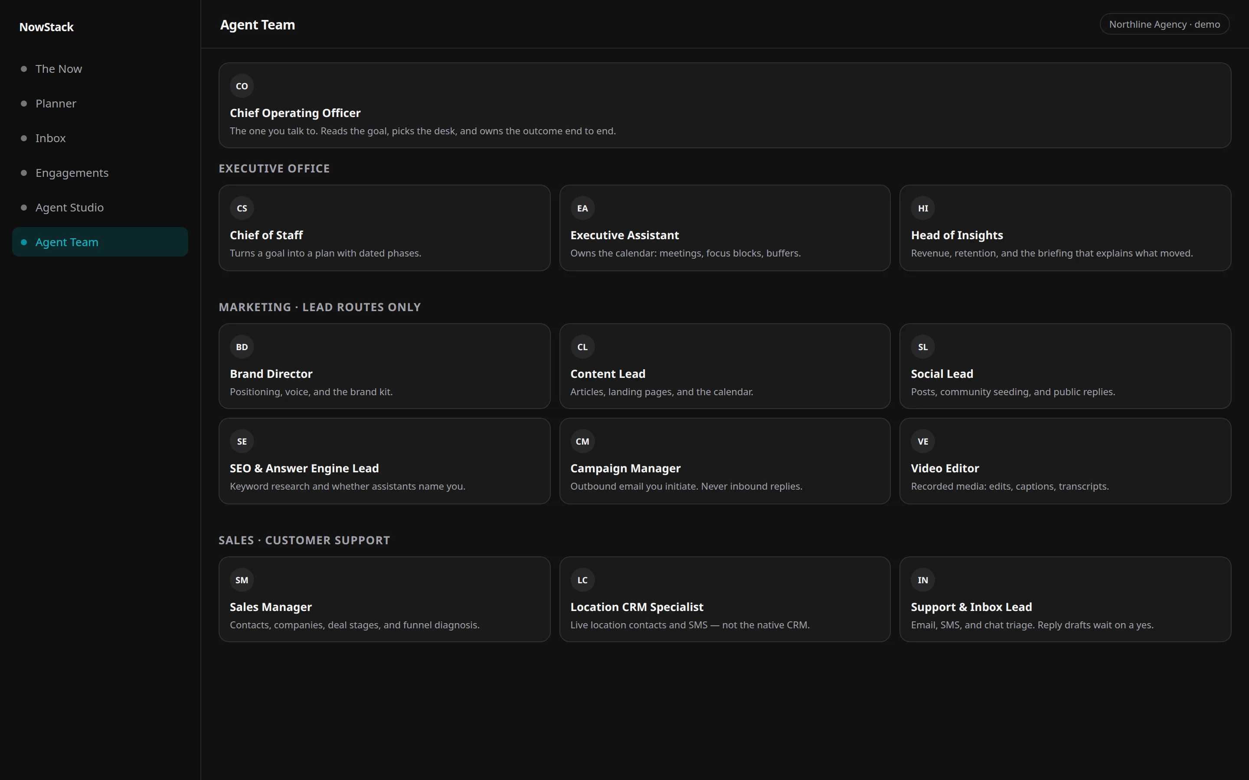Click "Turns a goal into a plan" description

click(326, 253)
